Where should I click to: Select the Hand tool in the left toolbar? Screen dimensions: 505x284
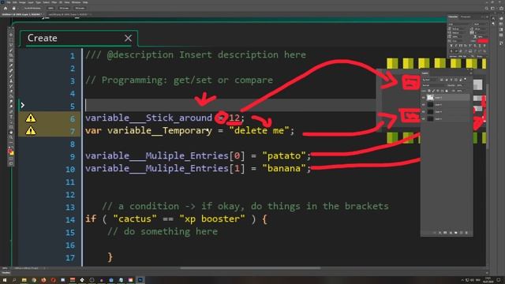11,132
